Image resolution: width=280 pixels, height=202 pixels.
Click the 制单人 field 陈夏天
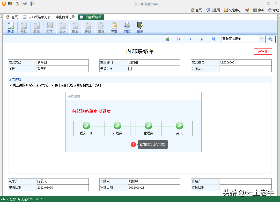click(63, 181)
